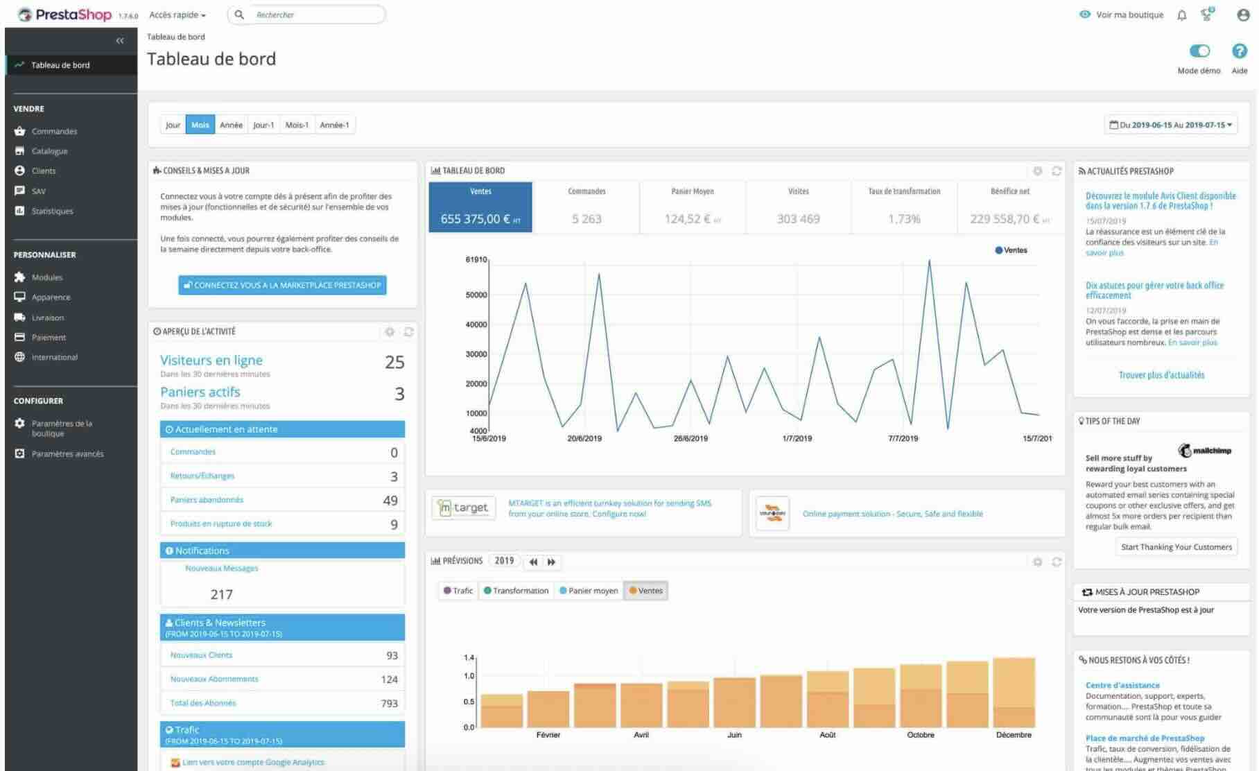Select the Ventes KPI tab

pyautogui.click(x=480, y=207)
